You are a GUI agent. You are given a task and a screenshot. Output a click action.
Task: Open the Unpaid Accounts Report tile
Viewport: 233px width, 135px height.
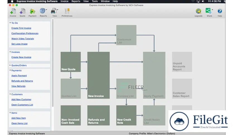[182, 62]
